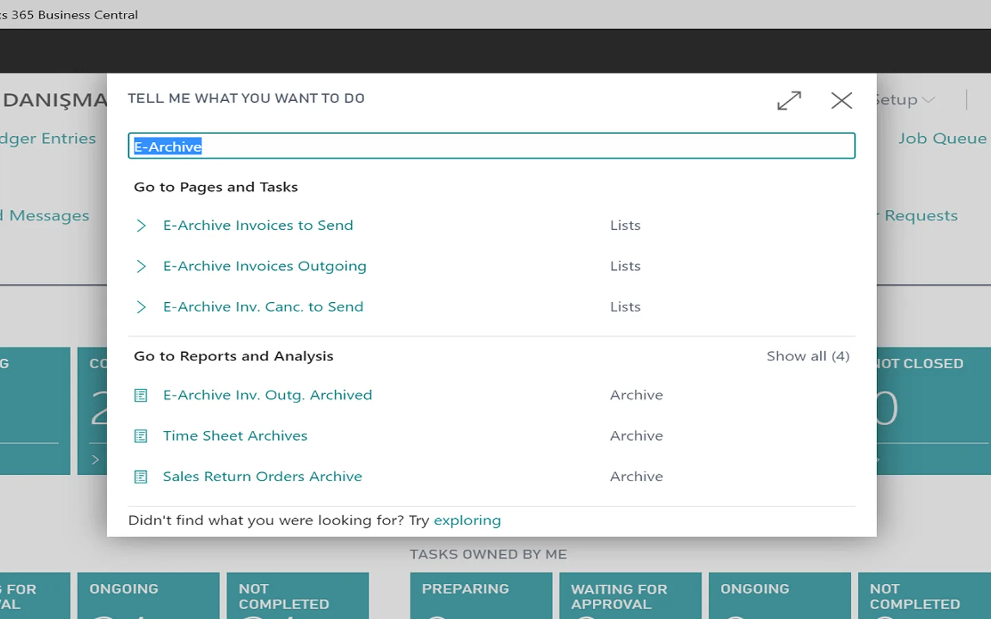This screenshot has width=991, height=619.
Task: Click the WAITING FOR APPROVAL tile
Action: point(631,595)
